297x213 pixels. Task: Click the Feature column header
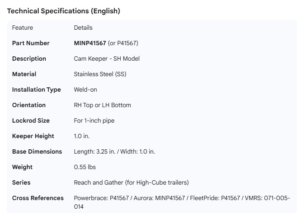point(22,28)
